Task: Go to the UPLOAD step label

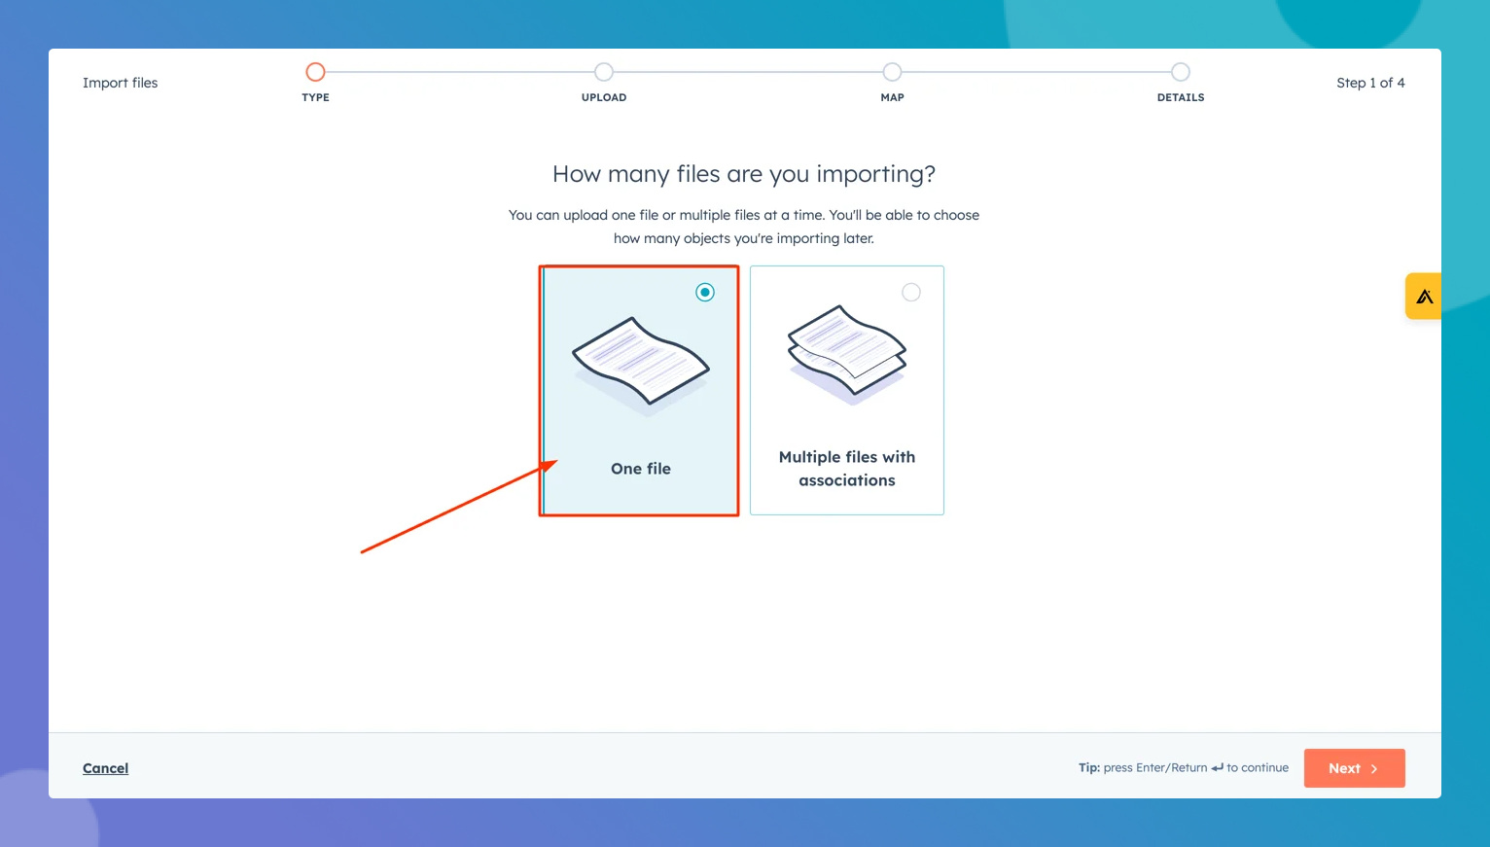Action: pyautogui.click(x=604, y=97)
